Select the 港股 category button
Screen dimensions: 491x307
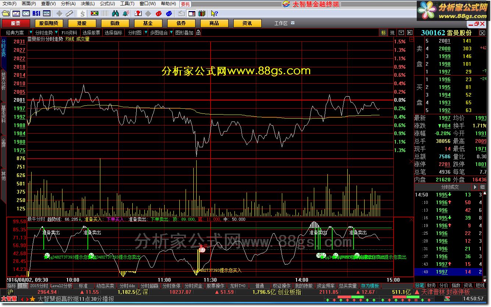click(x=82, y=23)
